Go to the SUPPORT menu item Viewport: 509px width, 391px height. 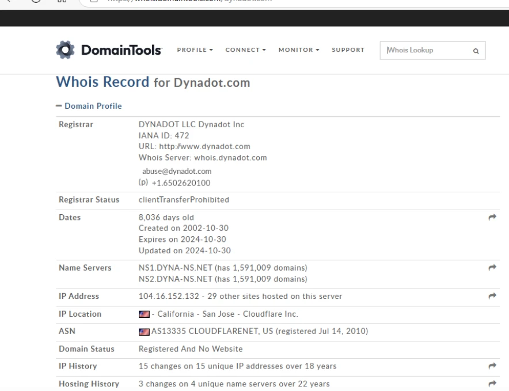point(348,50)
